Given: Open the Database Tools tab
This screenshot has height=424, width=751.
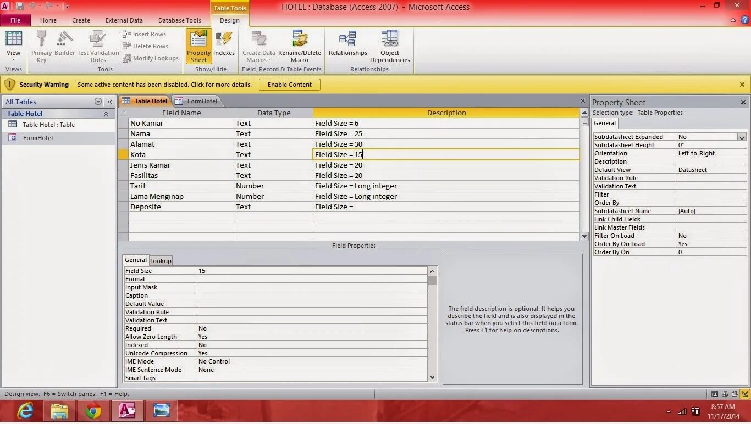Looking at the screenshot, I should point(180,20).
